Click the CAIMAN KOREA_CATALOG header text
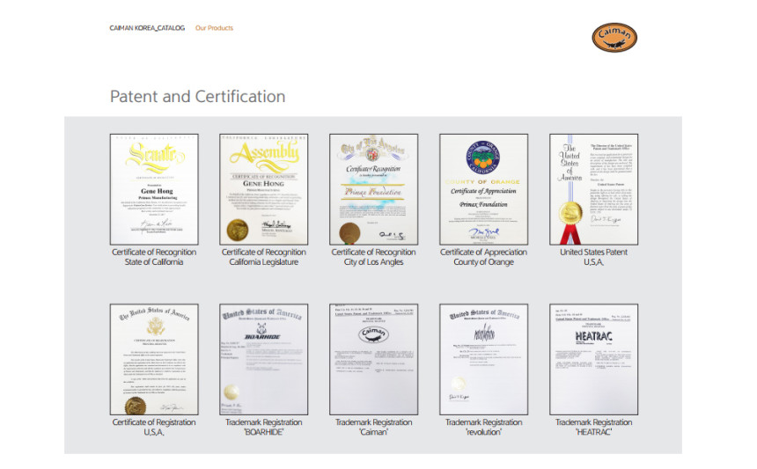 147,28
